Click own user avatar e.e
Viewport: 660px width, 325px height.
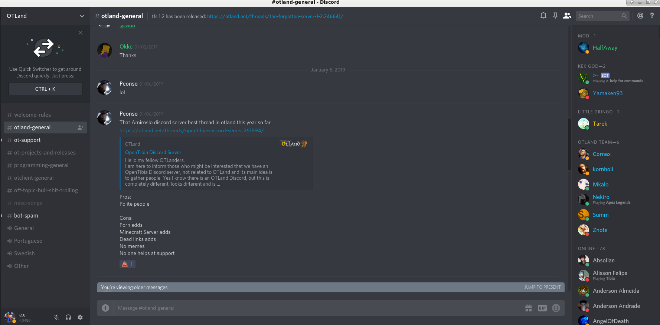pyautogui.click(x=10, y=317)
